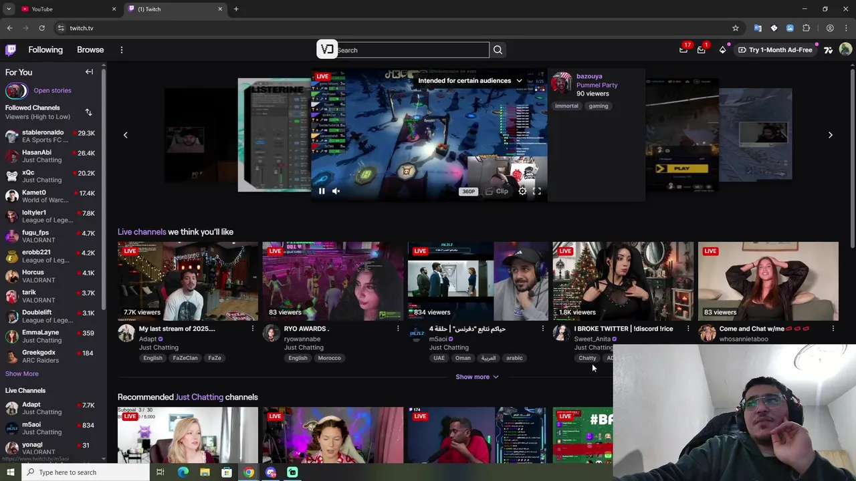
Task: Open HasanAbi channel in sidebar
Action: (x=52, y=156)
